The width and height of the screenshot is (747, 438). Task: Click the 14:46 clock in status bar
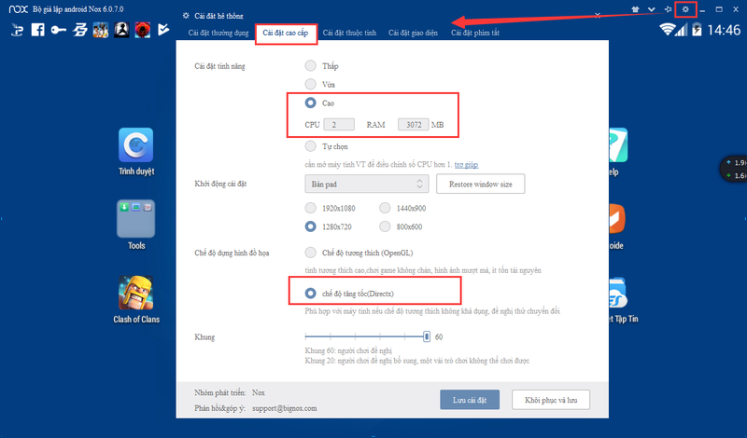point(724,30)
